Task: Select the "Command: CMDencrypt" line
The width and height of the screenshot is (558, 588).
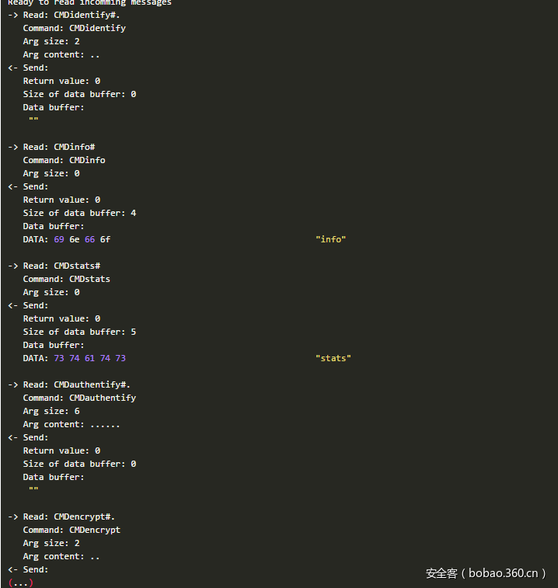Action: pyautogui.click(x=71, y=530)
